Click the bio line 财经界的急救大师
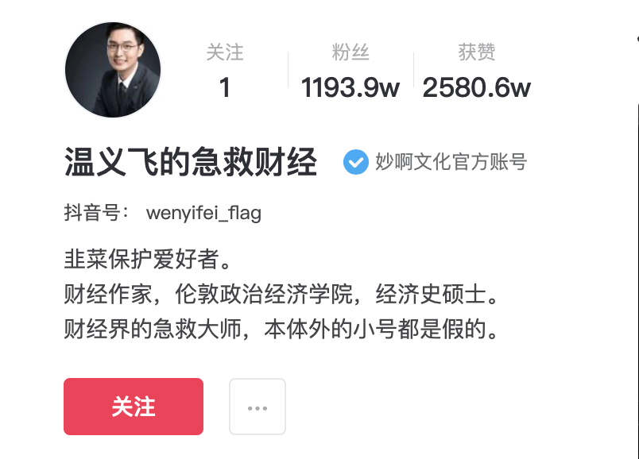 [281, 329]
